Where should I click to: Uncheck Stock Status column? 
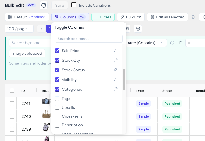click(x=57, y=70)
